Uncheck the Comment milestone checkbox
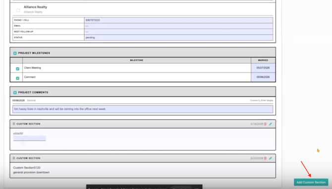 (x=17, y=78)
